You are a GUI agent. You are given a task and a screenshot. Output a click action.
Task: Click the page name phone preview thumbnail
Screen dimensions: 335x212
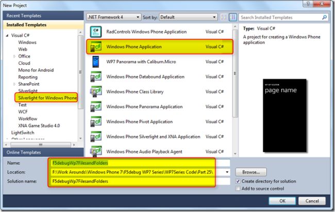(284, 115)
